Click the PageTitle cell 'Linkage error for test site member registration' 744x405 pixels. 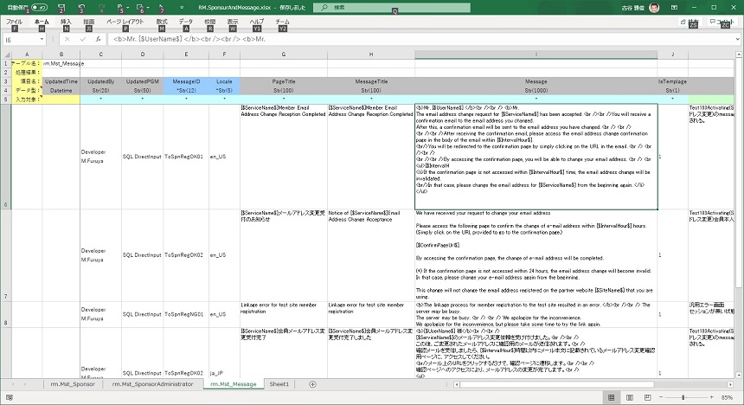pos(283,314)
